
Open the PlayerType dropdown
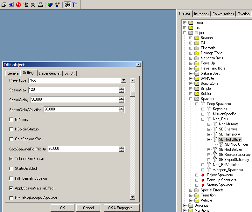click(124, 81)
